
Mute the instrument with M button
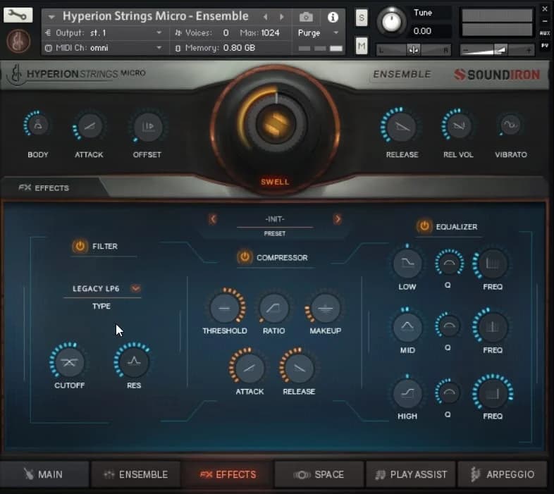[x=361, y=46]
